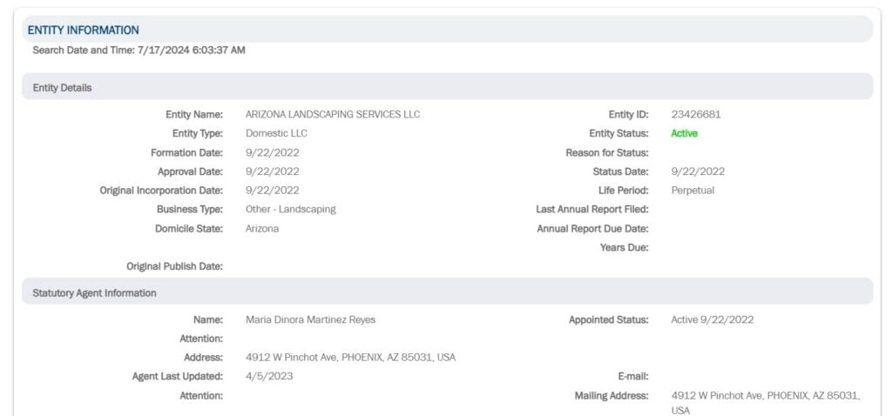Click the Status Date value
The image size is (892, 416).
click(x=698, y=171)
